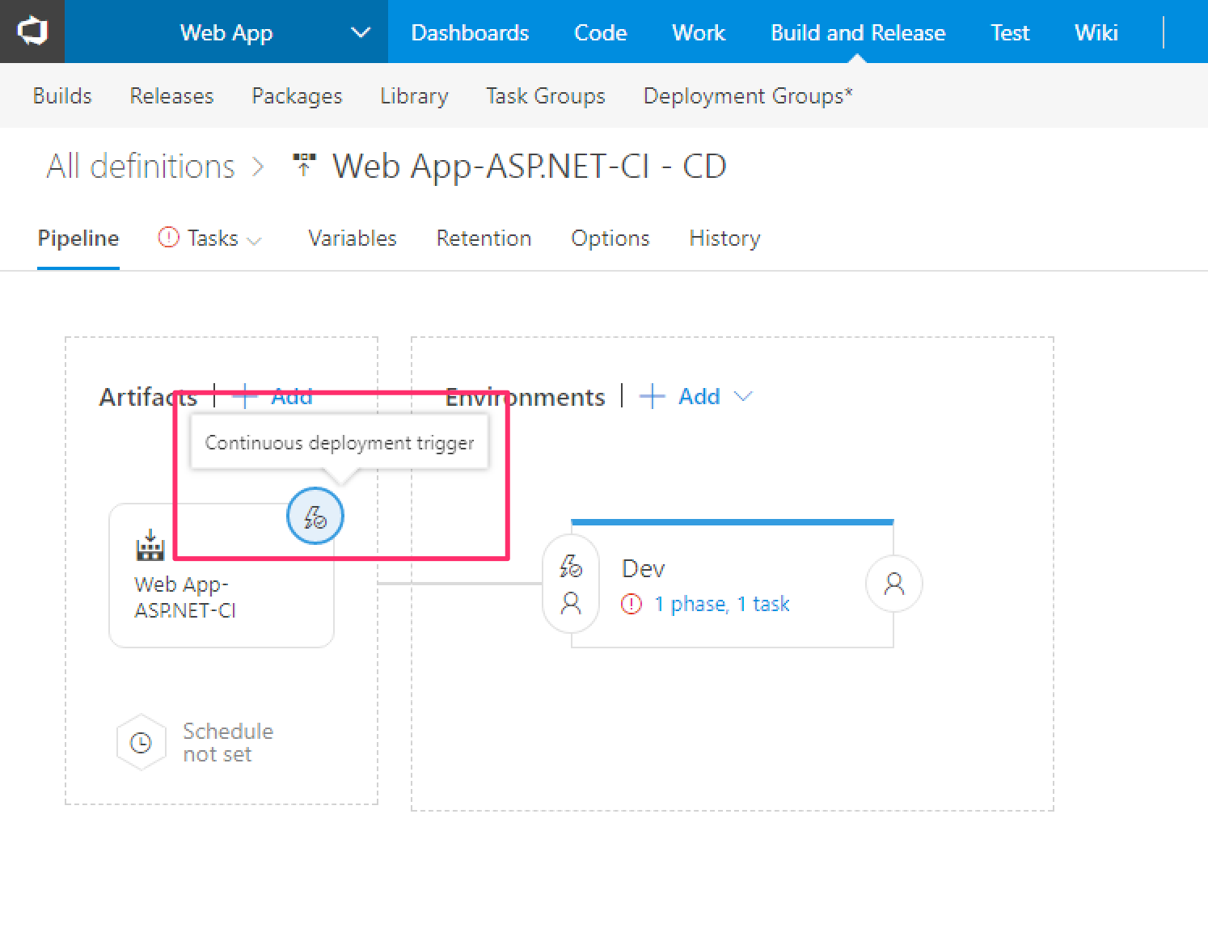
Task: Open Schedule not set settings
Action: (x=227, y=742)
